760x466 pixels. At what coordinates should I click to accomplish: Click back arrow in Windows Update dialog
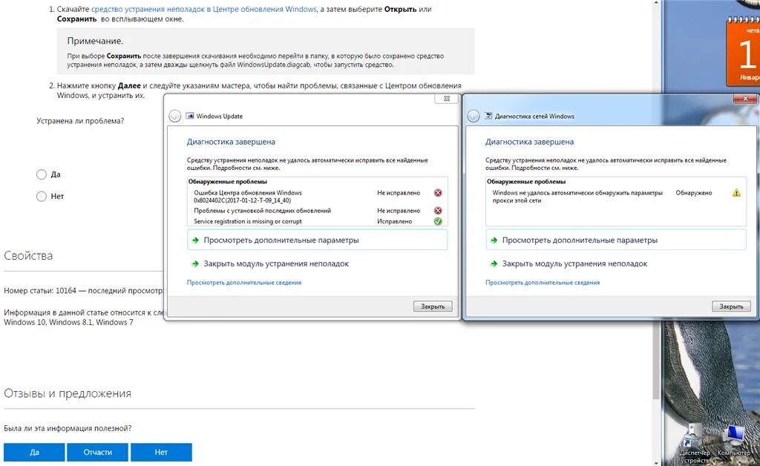click(175, 116)
